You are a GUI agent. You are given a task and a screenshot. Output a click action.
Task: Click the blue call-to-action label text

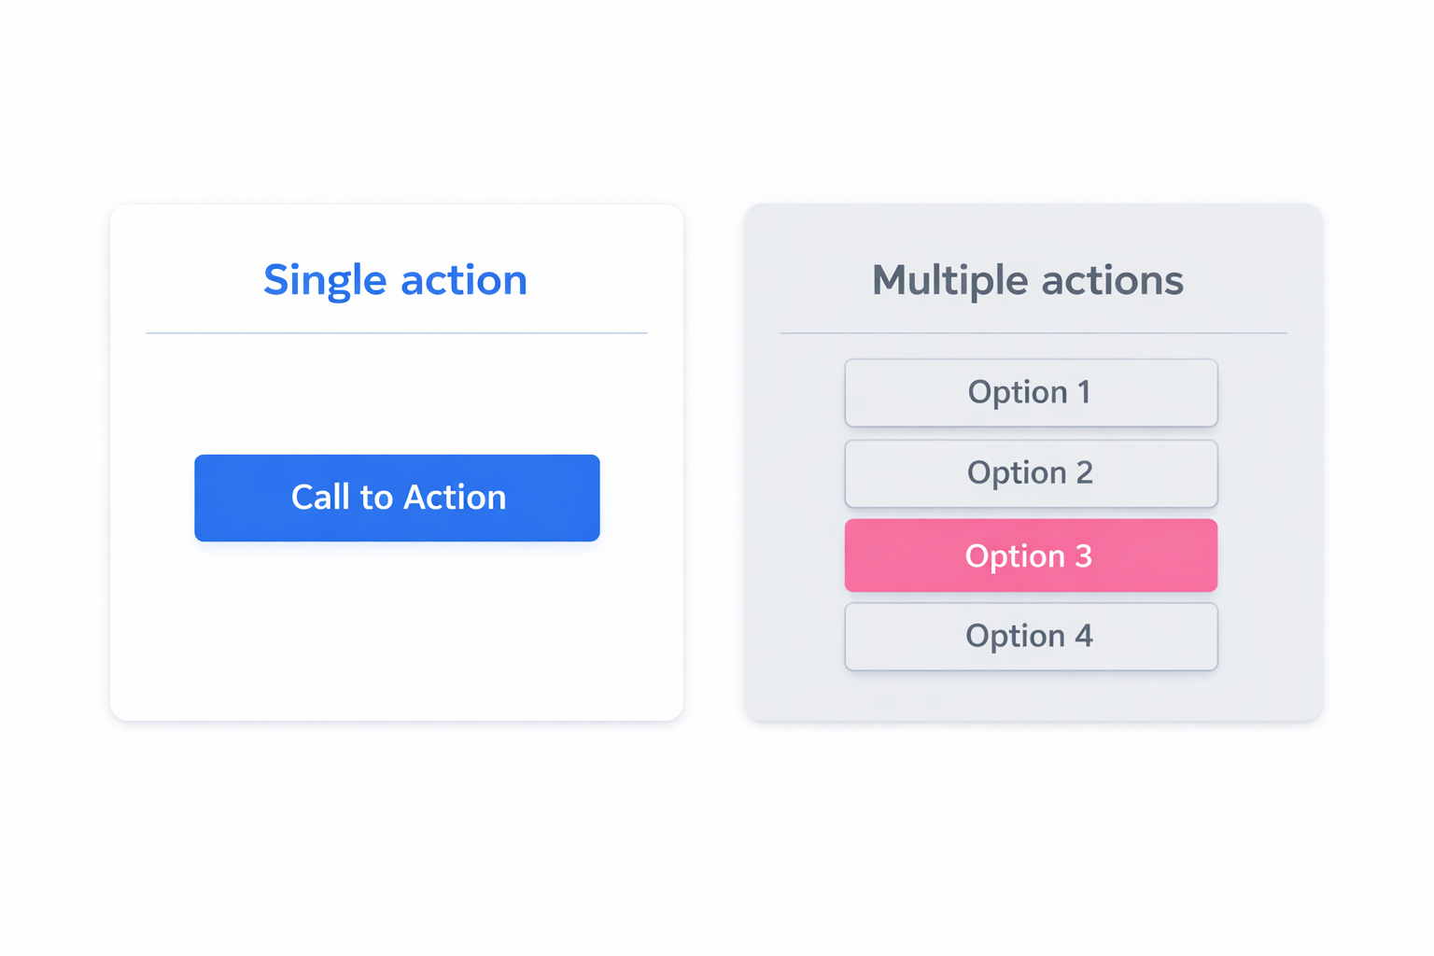pos(398,498)
